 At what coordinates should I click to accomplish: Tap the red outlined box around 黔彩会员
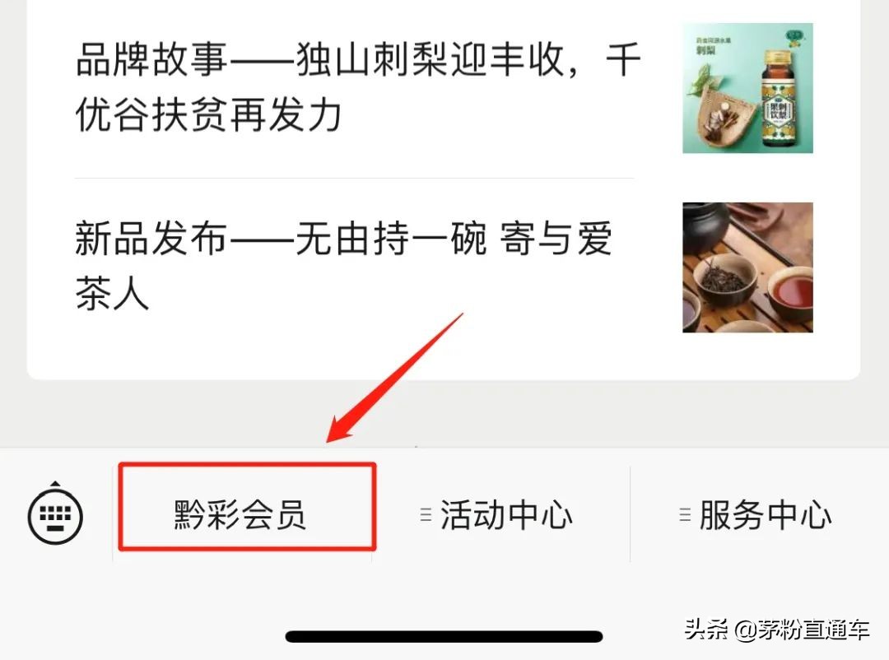point(247,506)
